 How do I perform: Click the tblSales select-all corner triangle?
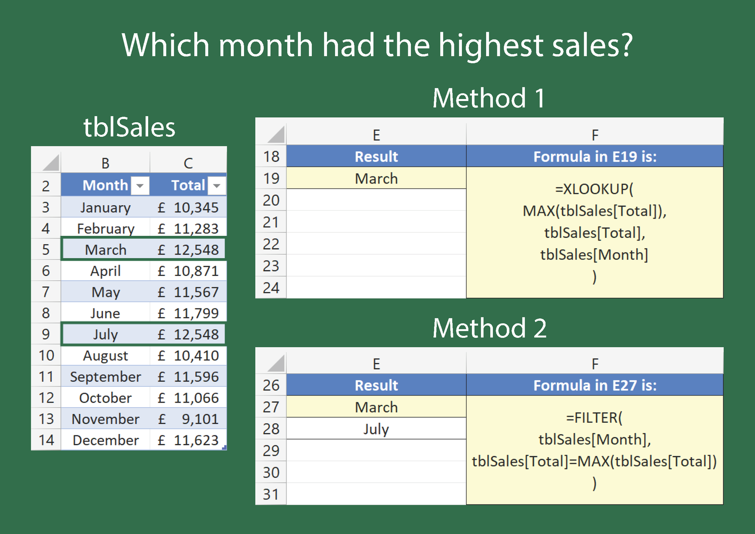(x=50, y=163)
